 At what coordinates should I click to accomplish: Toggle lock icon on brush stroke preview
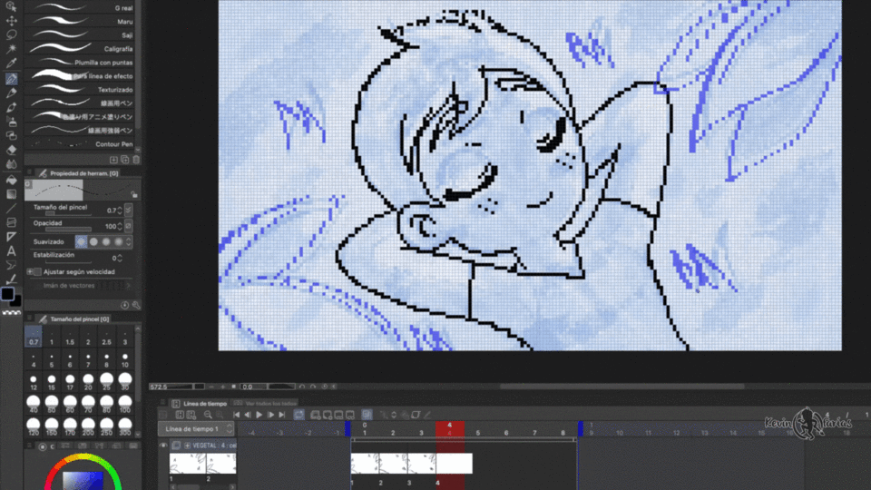(134, 194)
